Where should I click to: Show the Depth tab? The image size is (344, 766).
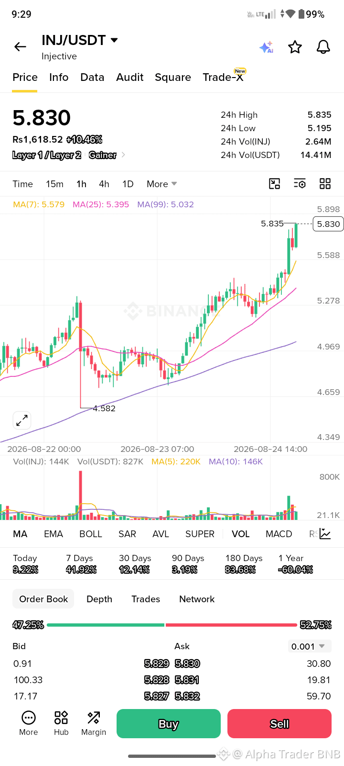point(99,599)
